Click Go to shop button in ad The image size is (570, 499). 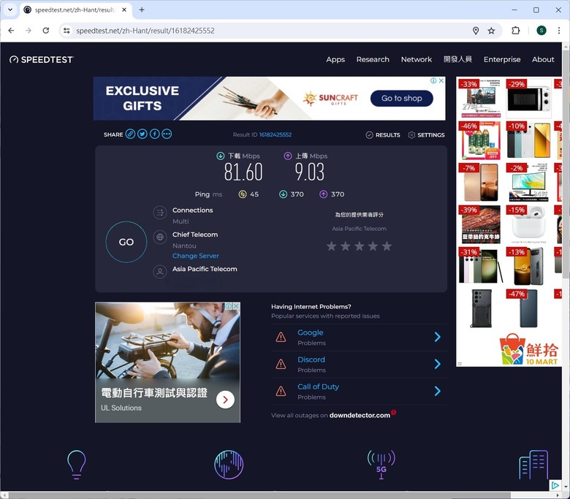[x=402, y=98]
